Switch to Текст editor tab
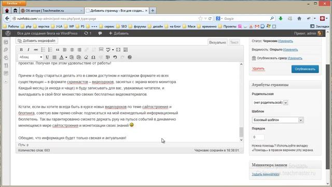Screen dimensions: 332x187 pos(234,42)
